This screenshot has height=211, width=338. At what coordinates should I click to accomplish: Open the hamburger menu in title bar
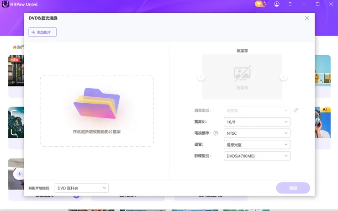290,4
